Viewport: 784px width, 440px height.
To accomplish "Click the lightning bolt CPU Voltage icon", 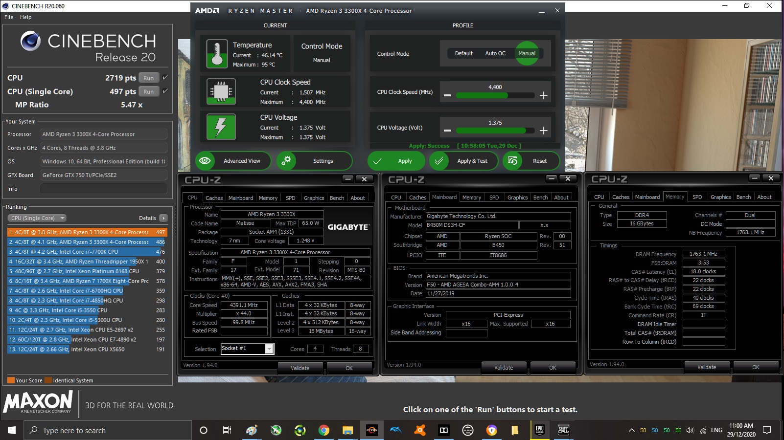I will point(221,127).
